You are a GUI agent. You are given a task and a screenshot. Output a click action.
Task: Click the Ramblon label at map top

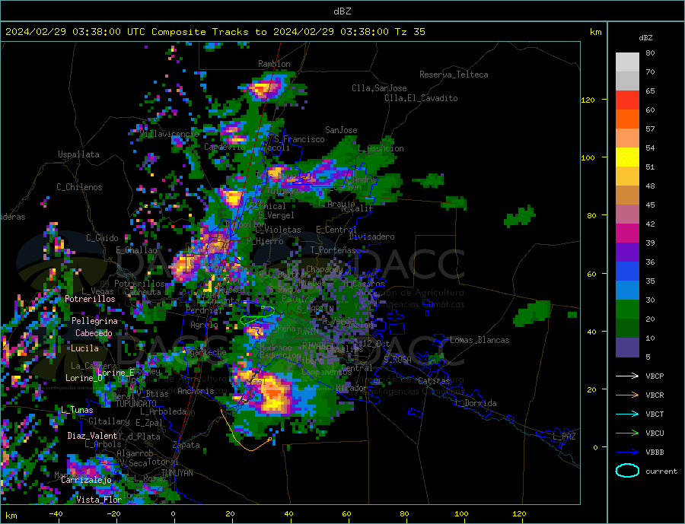(x=274, y=64)
